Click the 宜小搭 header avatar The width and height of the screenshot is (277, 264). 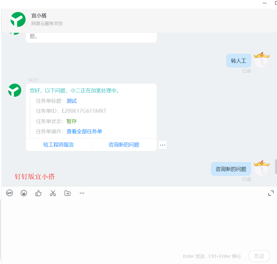[x=18, y=19]
